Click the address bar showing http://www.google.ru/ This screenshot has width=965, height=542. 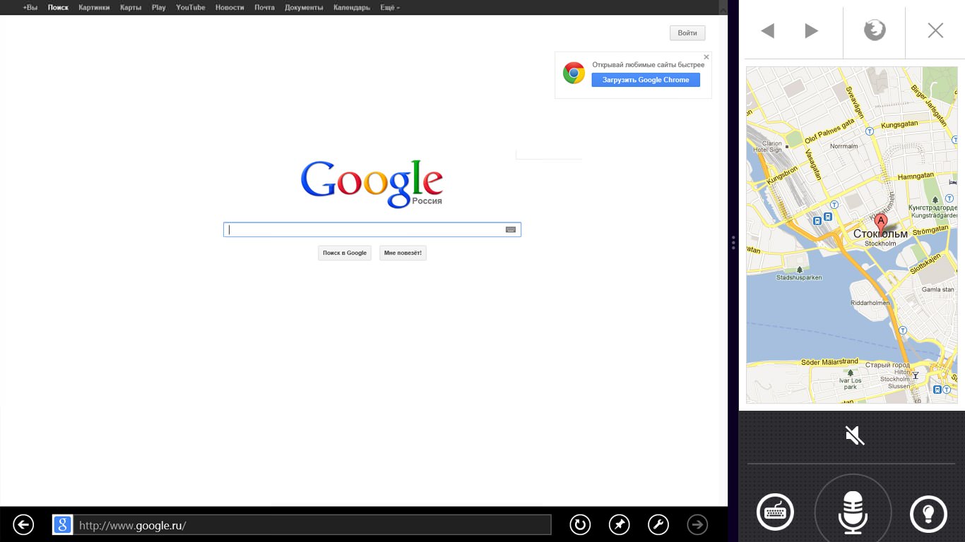(x=313, y=525)
